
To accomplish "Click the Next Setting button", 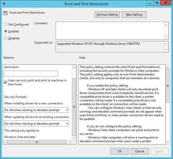I will point(134,15).
